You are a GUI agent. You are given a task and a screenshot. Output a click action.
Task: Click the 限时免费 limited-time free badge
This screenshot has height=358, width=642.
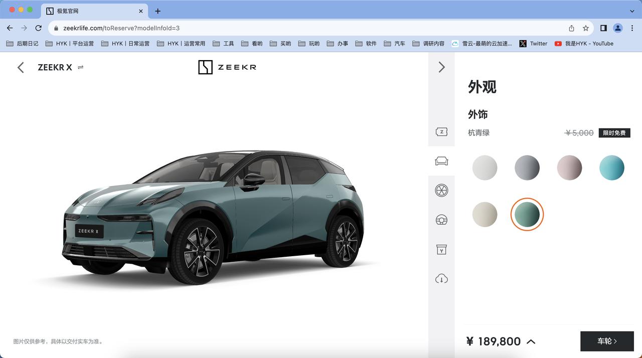coord(614,133)
